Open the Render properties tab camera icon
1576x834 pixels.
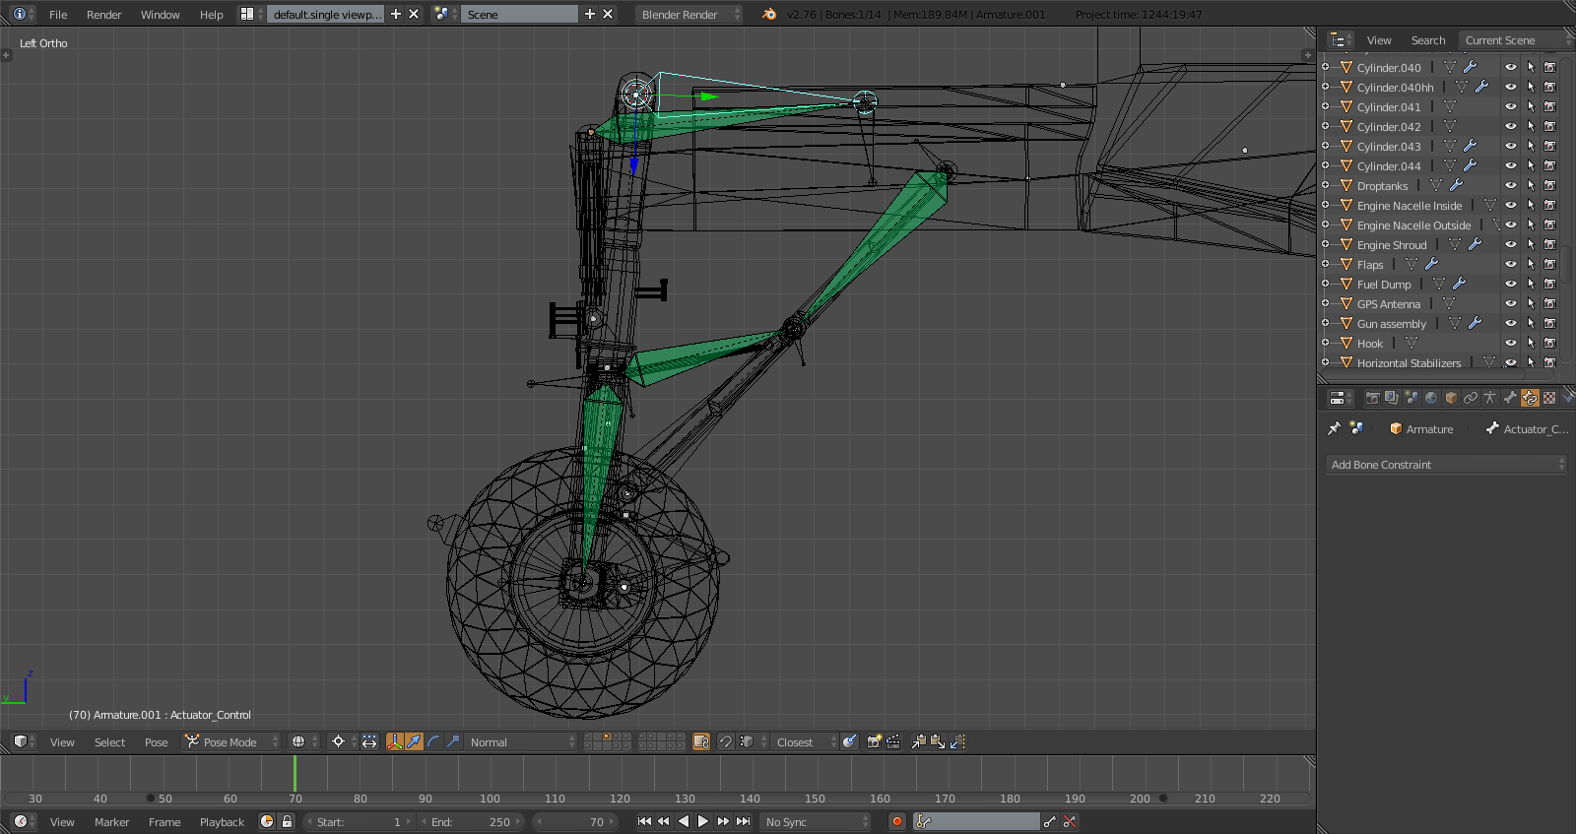1372,398
